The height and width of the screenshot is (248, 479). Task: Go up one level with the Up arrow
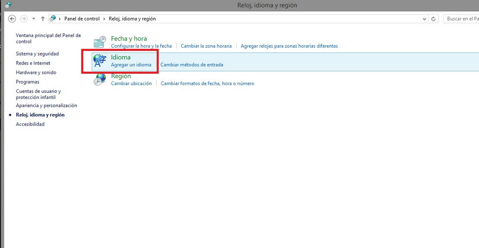pyautogui.click(x=43, y=19)
